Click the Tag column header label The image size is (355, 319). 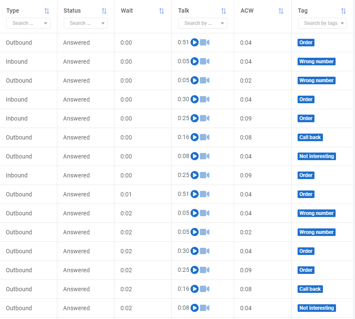point(303,11)
